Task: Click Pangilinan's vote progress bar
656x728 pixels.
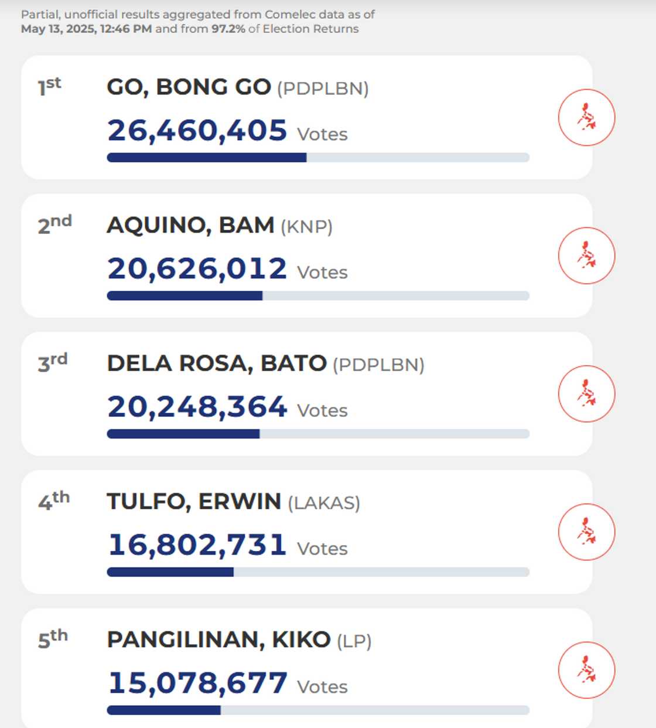Action: (x=318, y=710)
